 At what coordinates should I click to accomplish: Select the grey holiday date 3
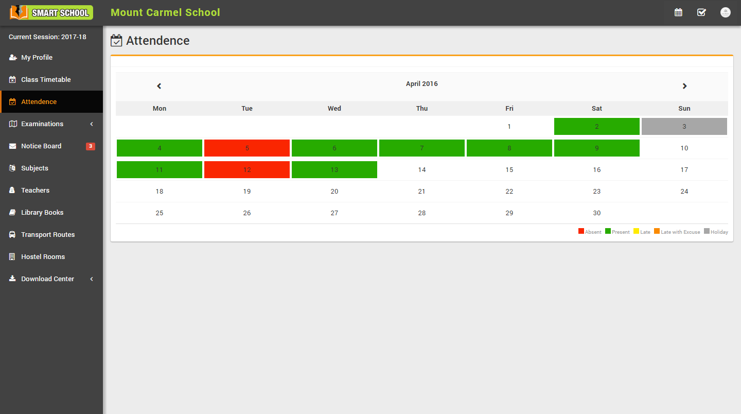[x=684, y=127]
